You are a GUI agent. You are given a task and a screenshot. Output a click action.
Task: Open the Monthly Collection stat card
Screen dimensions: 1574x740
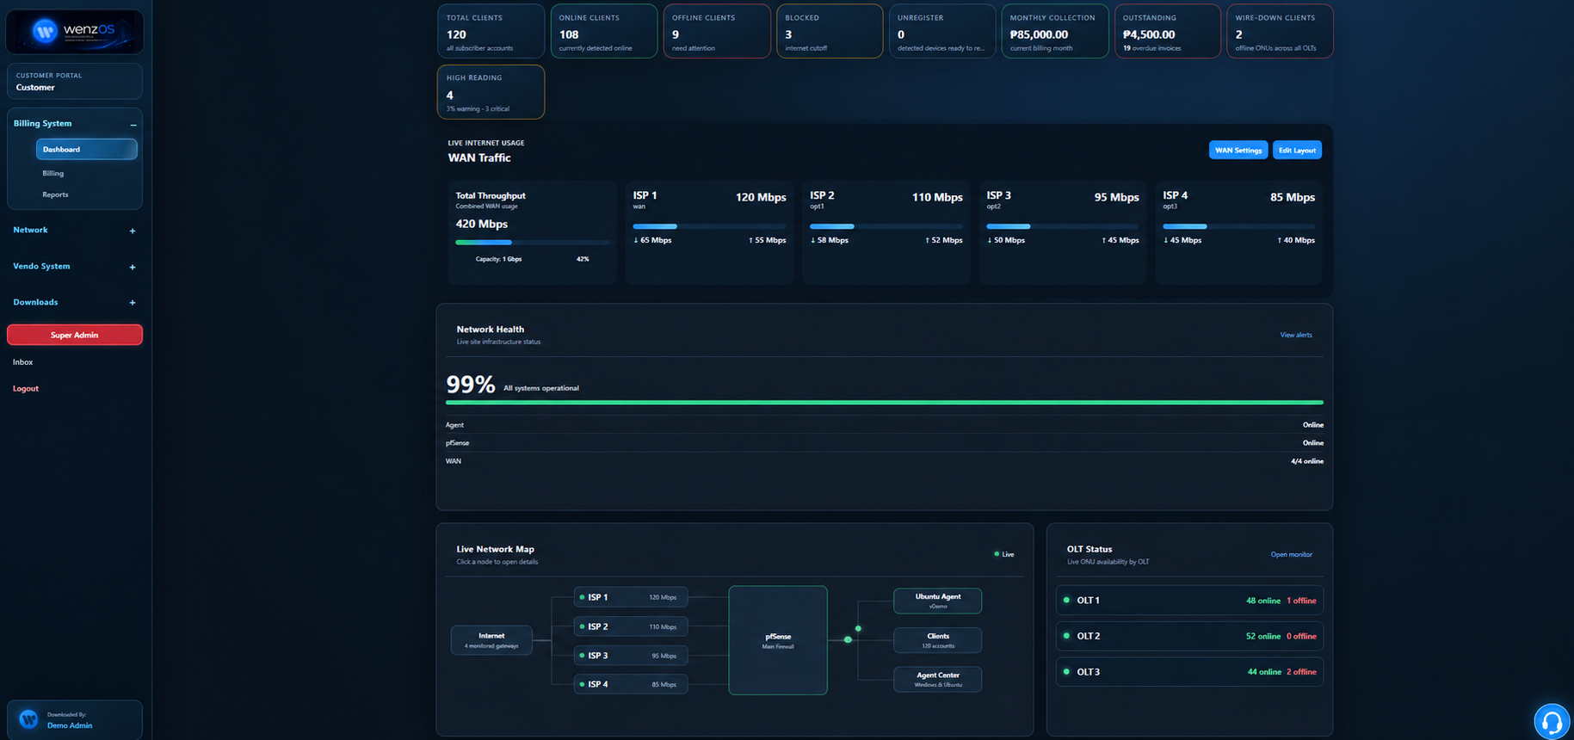point(1055,31)
